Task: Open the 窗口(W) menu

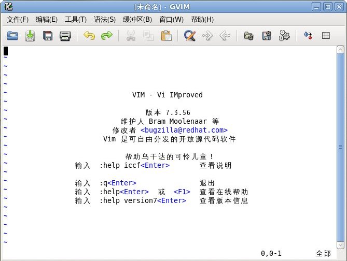Action: pyautogui.click(x=172, y=20)
